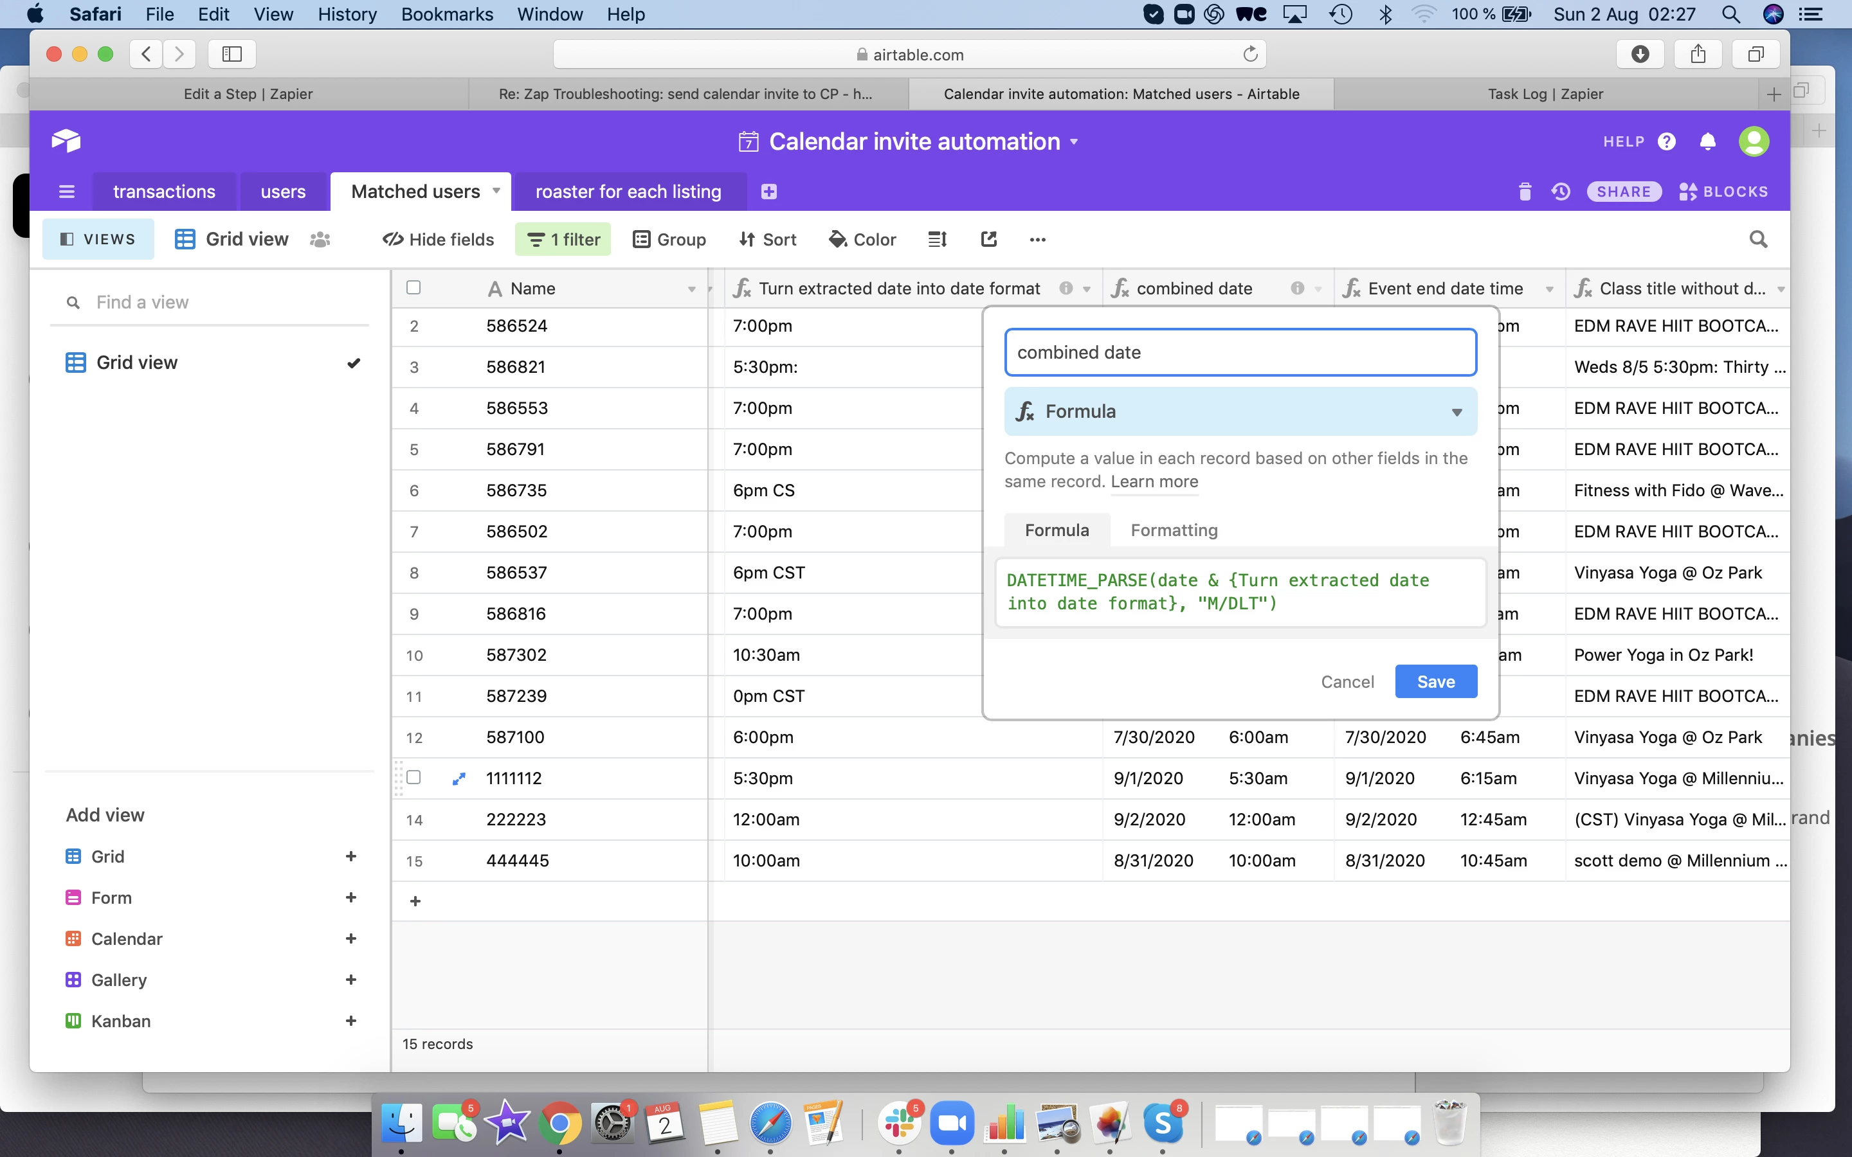Open the more options ellipsis in toolbar
1852x1157 pixels.
pos(1038,240)
